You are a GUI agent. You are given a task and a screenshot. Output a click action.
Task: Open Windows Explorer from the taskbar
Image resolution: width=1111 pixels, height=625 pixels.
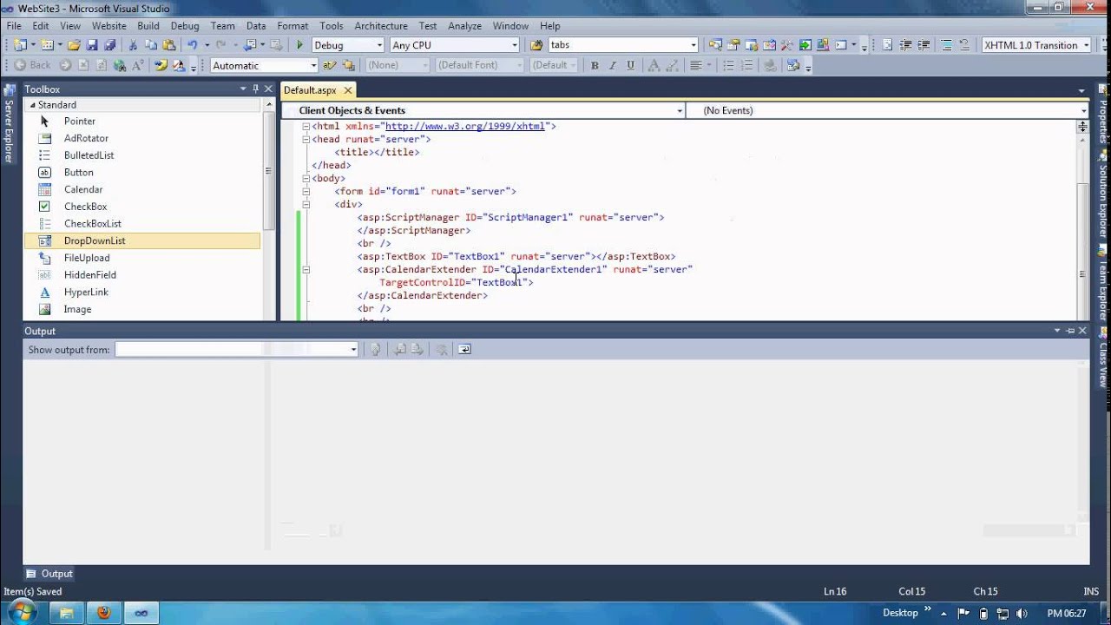pyautogui.click(x=67, y=613)
